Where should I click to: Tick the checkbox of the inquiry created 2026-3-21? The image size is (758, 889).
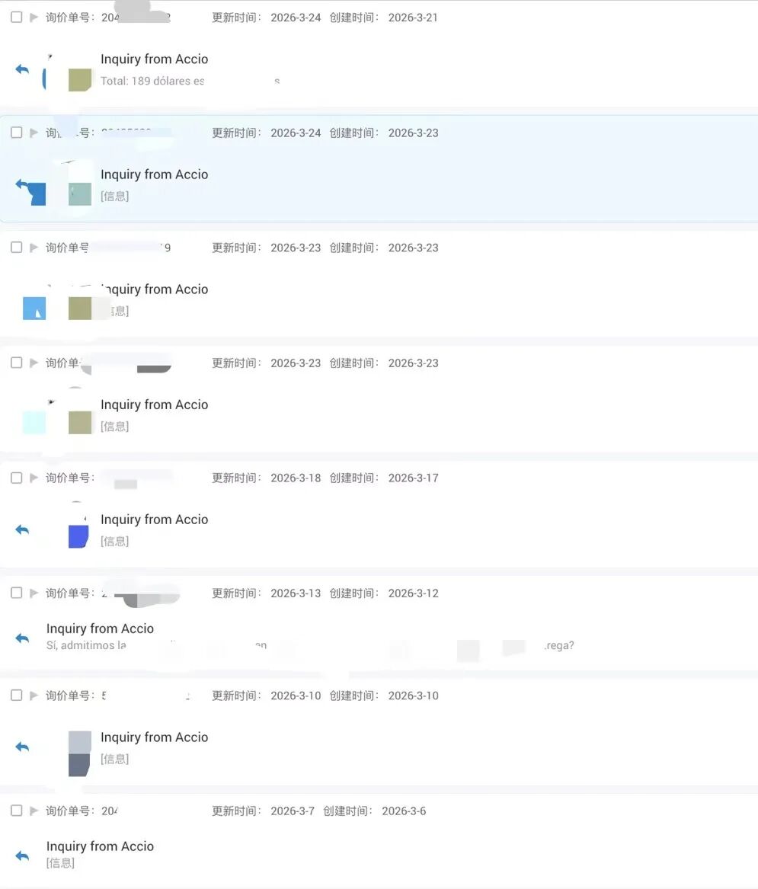click(x=17, y=17)
